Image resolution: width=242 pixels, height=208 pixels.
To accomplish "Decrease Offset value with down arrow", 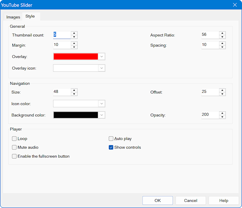I will [x=222, y=94].
